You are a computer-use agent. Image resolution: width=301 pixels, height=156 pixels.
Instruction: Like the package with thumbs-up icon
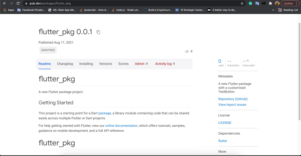pyautogui.click(x=187, y=51)
